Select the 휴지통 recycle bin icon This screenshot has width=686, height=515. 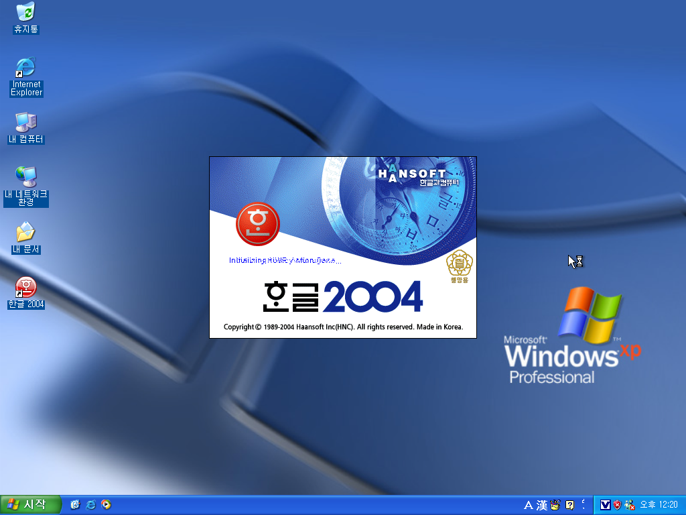click(26, 18)
